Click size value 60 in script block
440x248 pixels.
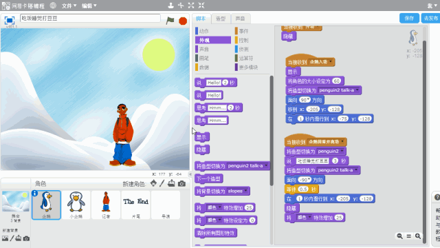coord(336,81)
